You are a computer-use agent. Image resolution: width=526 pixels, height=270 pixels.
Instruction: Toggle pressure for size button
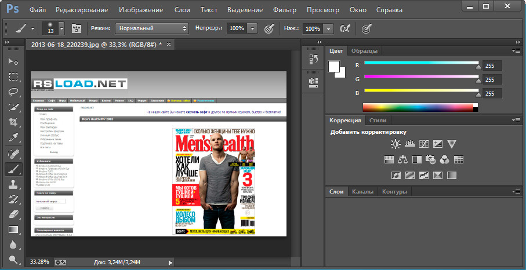point(367,29)
